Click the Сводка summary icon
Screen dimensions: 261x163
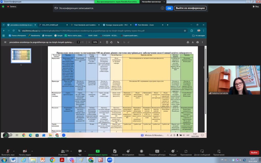point(115,151)
